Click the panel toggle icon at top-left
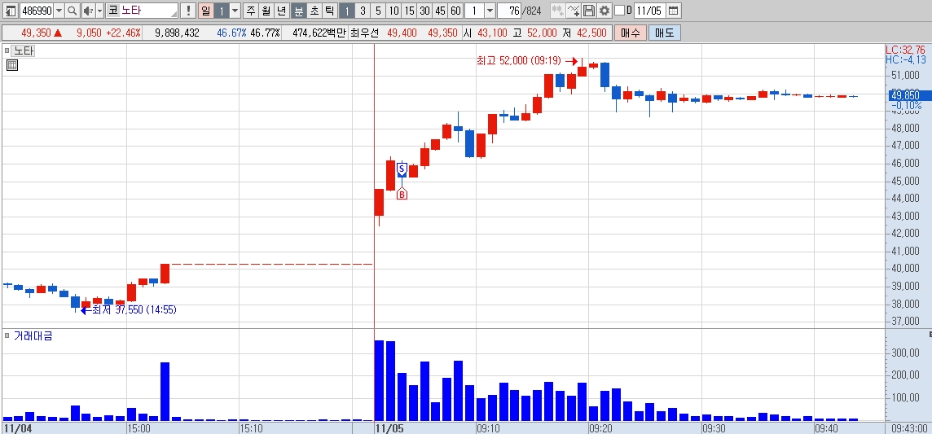This screenshot has width=932, height=434. 11,11
